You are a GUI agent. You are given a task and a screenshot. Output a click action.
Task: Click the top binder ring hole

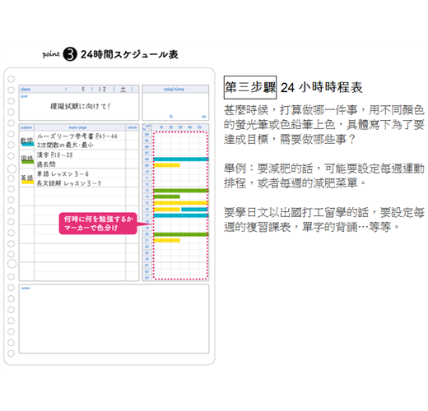(x=11, y=79)
